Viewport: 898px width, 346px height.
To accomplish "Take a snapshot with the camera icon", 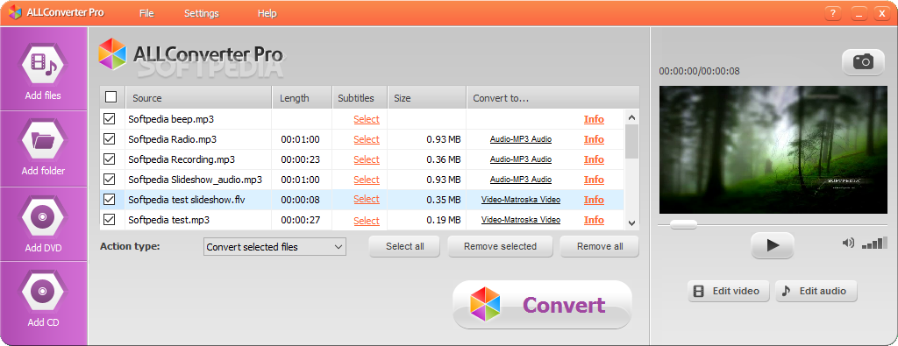I will click(863, 61).
